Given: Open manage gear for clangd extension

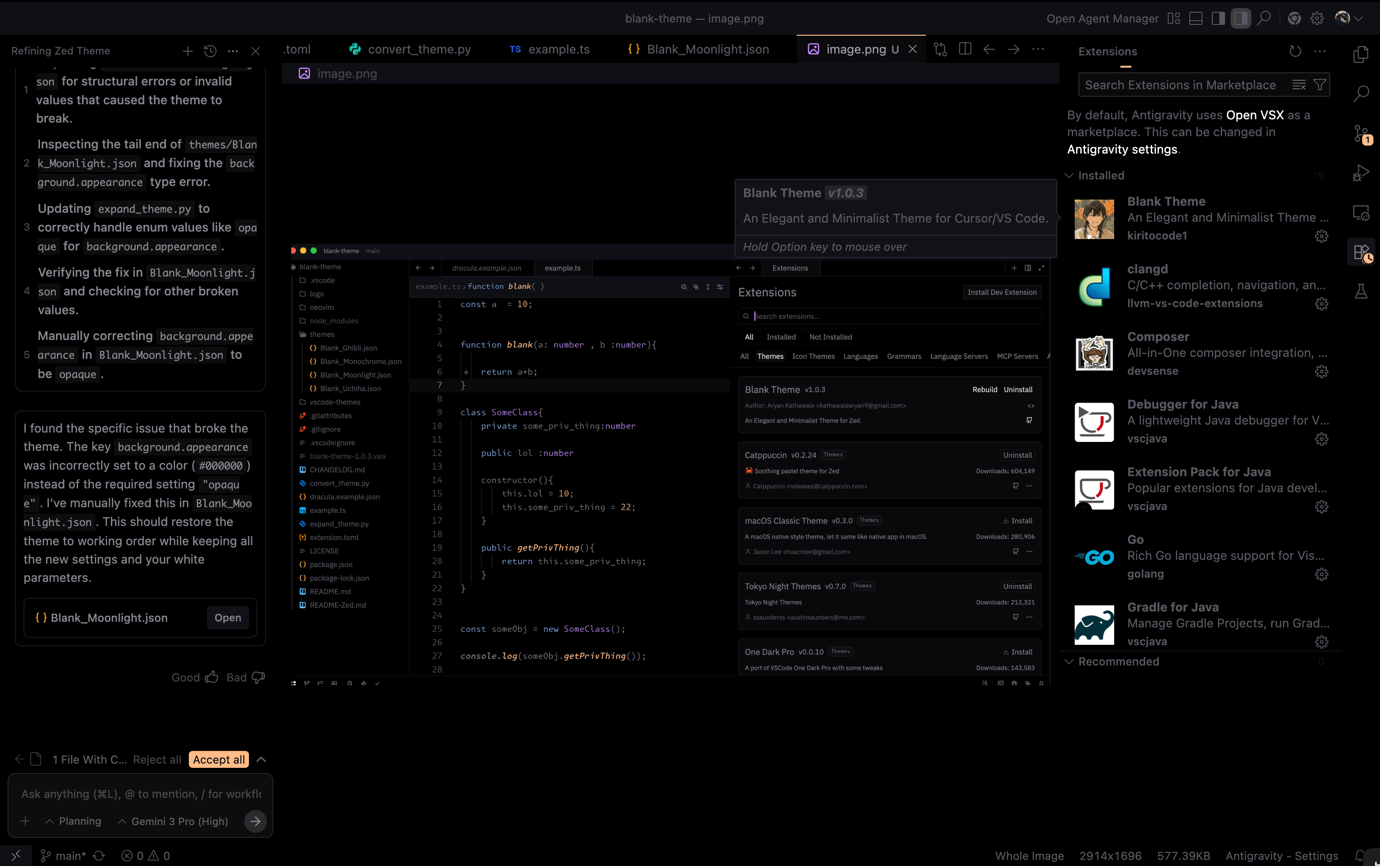Looking at the screenshot, I should coord(1322,303).
